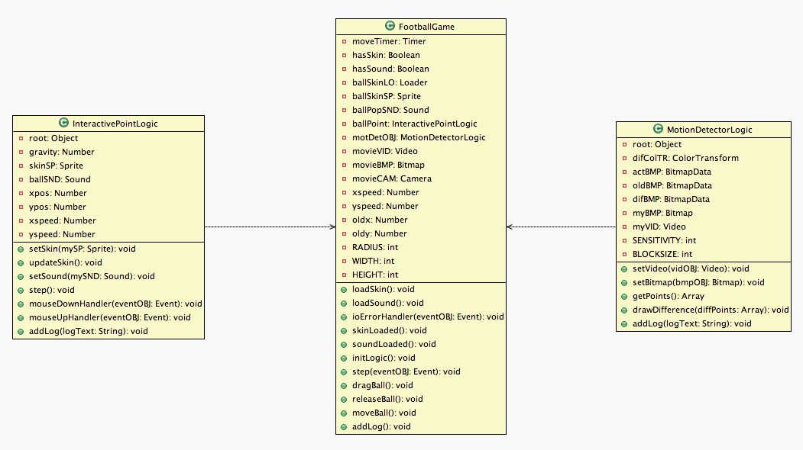
Task: Click the FootballGame class icon
Action: click(390, 26)
